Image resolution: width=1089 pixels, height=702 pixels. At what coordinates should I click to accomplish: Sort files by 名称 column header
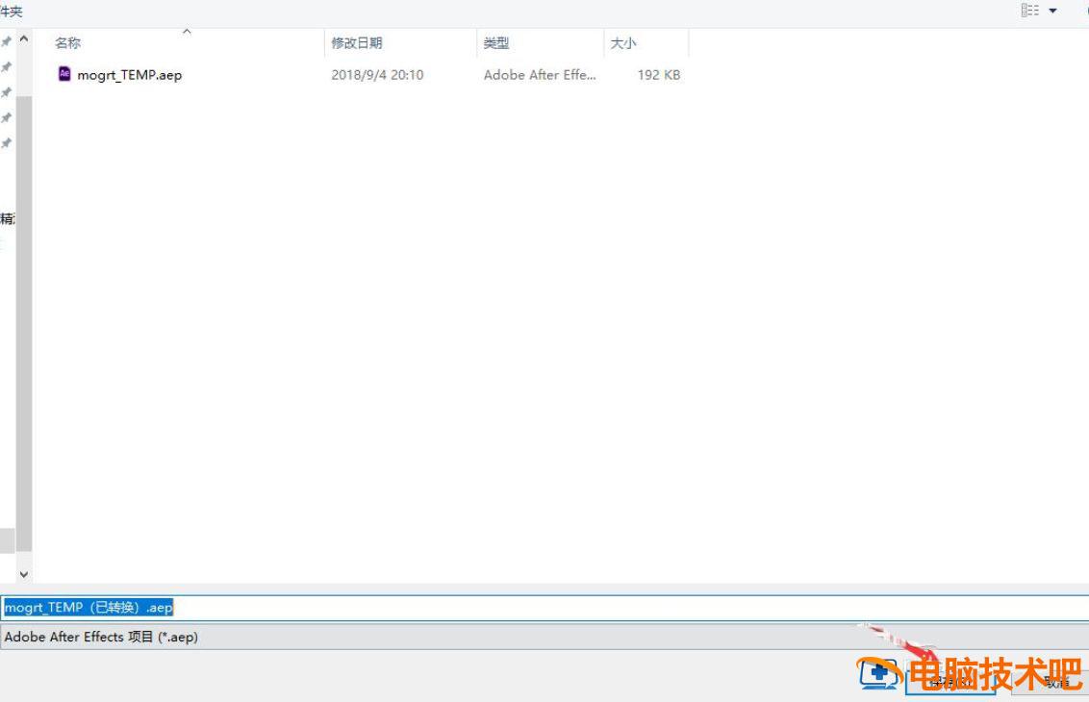coord(68,43)
